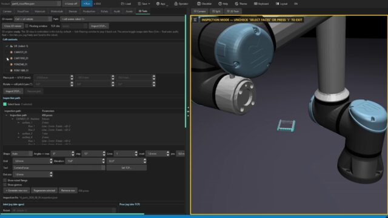Uncheck the Select faces checkbox
388x218 pixels.
[5, 104]
